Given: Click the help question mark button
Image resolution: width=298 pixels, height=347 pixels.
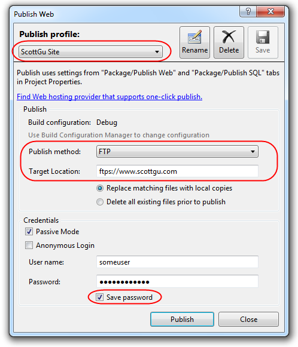Looking at the screenshot, I should click(248, 11).
